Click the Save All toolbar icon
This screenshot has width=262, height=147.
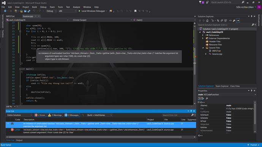[29, 11]
